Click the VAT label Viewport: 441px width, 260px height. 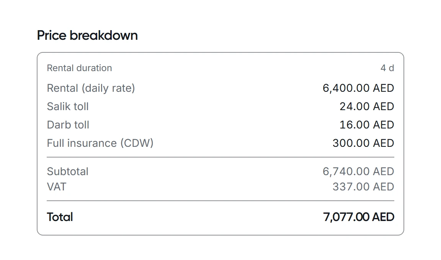(57, 187)
